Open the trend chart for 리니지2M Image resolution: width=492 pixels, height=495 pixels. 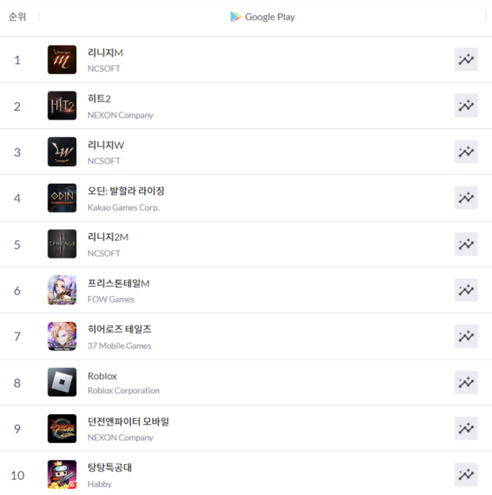click(x=466, y=244)
